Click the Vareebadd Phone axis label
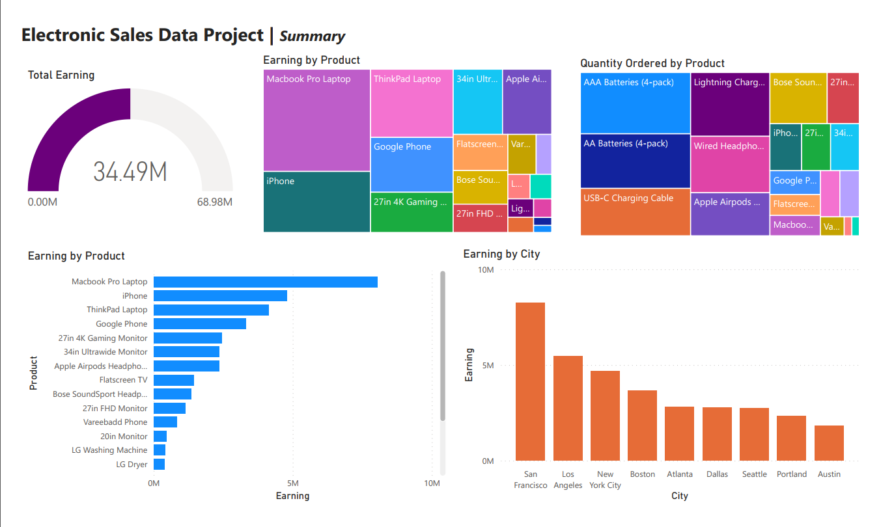 [115, 422]
